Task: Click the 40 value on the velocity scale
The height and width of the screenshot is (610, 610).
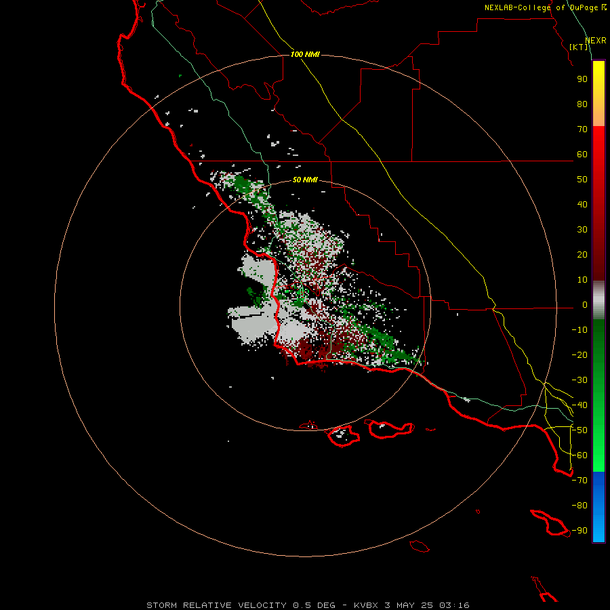Action: (582, 205)
